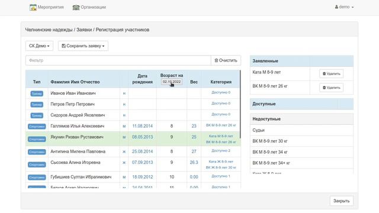This screenshot has width=379, height=213.
Task: Focus the Фильтр input field
Action: (x=118, y=60)
